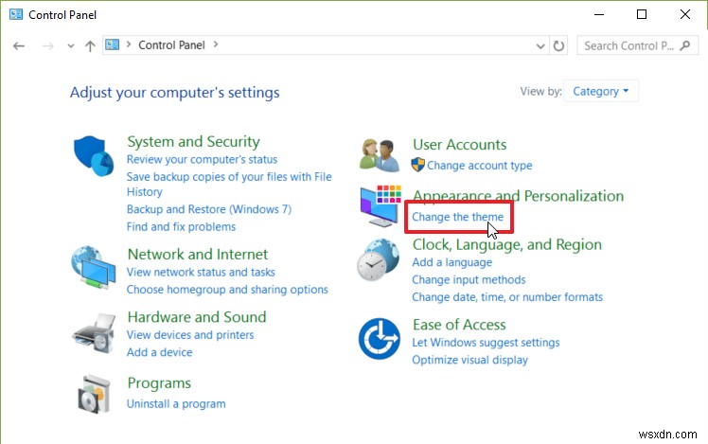This screenshot has width=708, height=444.
Task: Click the address bar Control Panel icon
Action: pyautogui.click(x=112, y=44)
